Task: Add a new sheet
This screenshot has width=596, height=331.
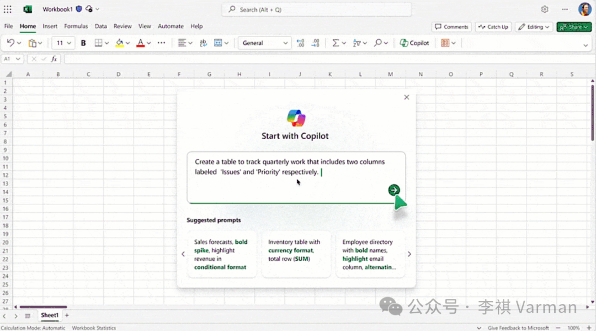Action: coord(67,315)
